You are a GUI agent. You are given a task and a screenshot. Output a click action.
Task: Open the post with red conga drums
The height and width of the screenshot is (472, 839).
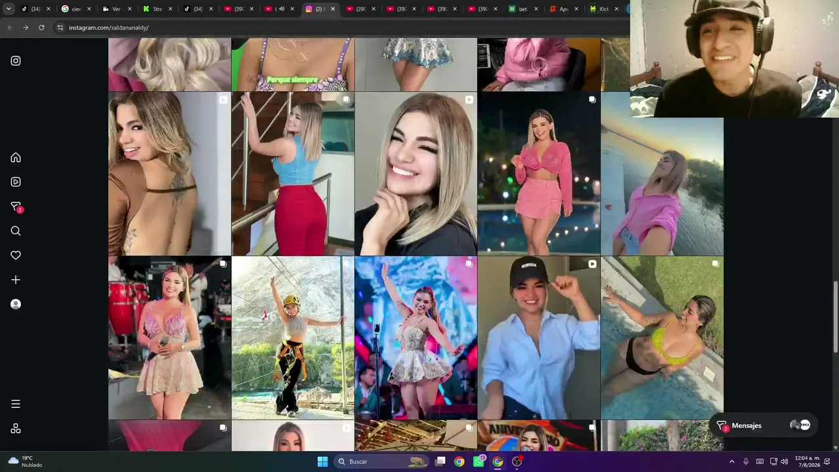(170, 338)
